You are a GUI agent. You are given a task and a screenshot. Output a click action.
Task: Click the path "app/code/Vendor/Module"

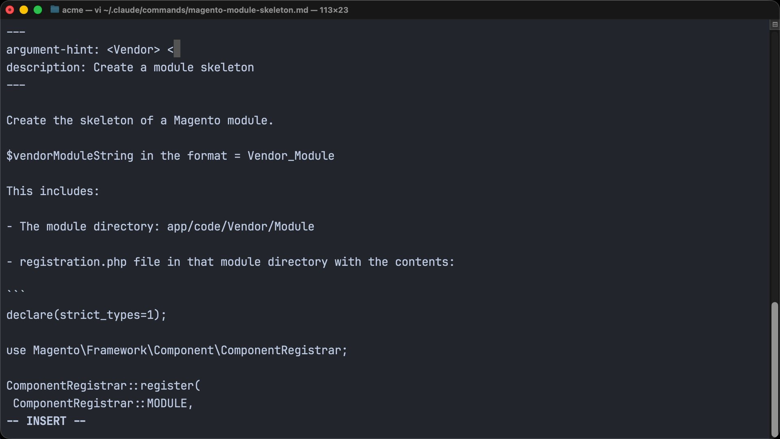(240, 226)
